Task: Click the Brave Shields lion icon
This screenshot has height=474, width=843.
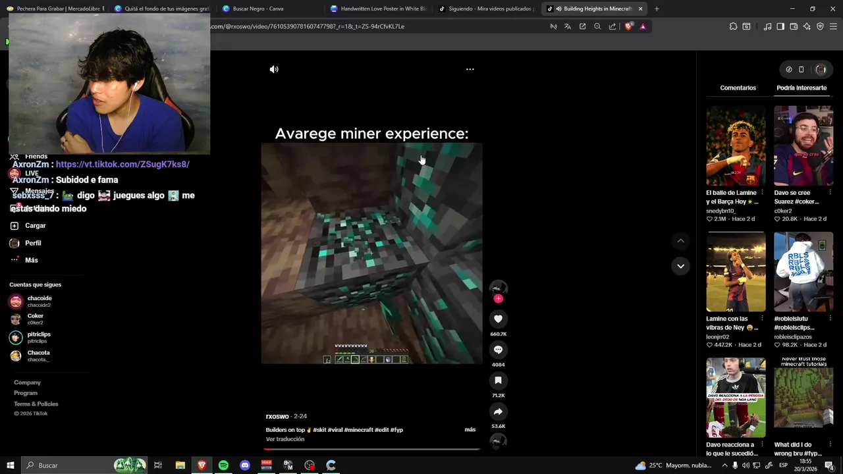Action: (x=629, y=26)
